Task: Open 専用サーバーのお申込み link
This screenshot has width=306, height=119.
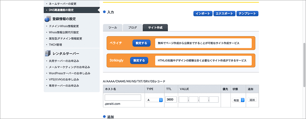Action: coord(64,86)
